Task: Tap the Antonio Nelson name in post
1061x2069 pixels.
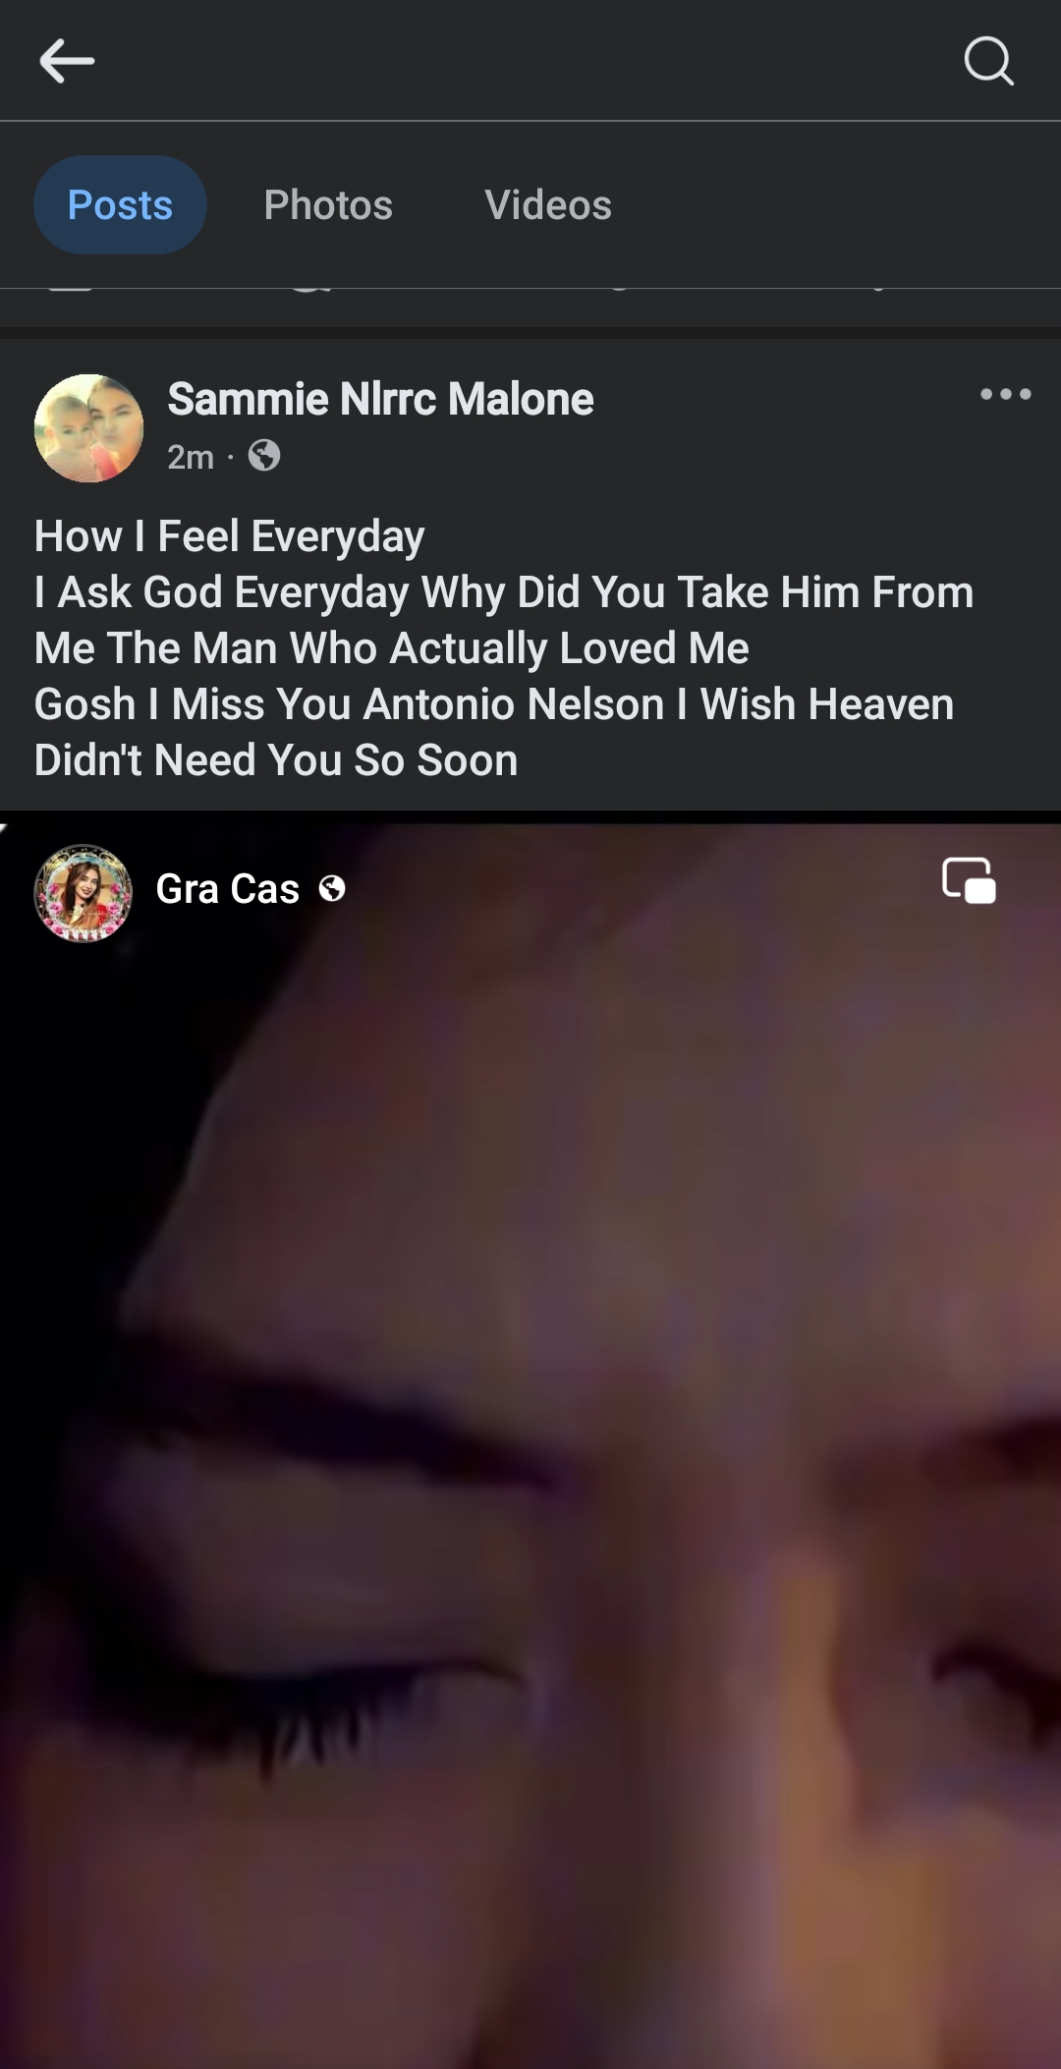Action: click(x=514, y=704)
